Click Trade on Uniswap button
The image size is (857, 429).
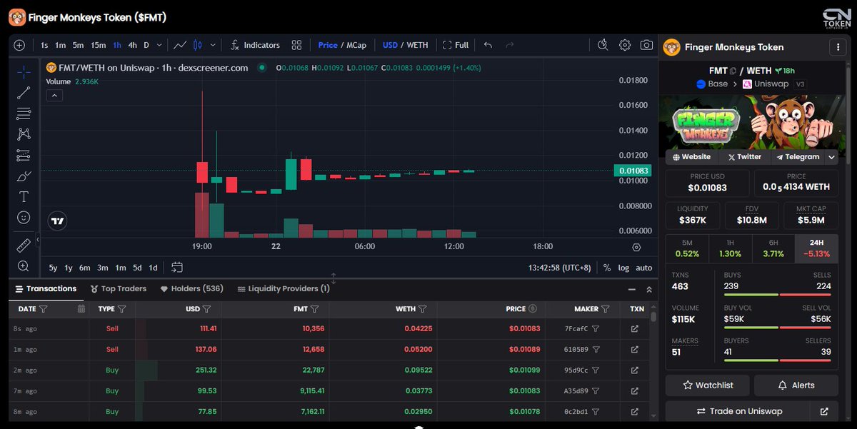pyautogui.click(x=739, y=411)
